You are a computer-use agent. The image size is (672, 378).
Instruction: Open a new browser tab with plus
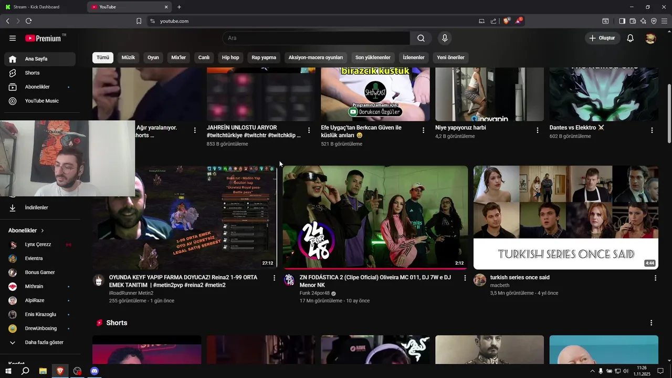click(179, 7)
